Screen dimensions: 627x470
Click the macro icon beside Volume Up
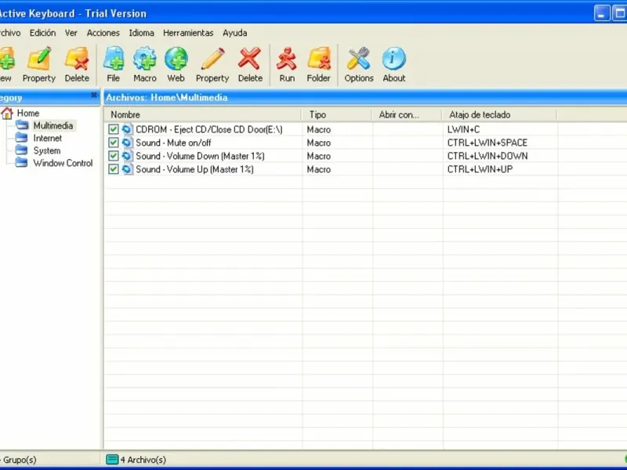(127, 169)
